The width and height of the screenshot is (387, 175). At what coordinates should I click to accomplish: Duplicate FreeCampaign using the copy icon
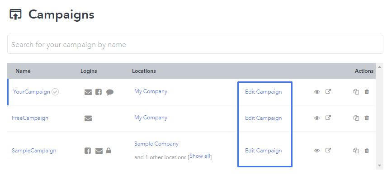356,118
